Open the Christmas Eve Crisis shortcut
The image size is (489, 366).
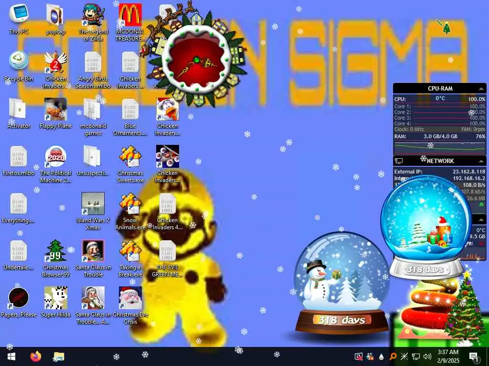coord(130,306)
